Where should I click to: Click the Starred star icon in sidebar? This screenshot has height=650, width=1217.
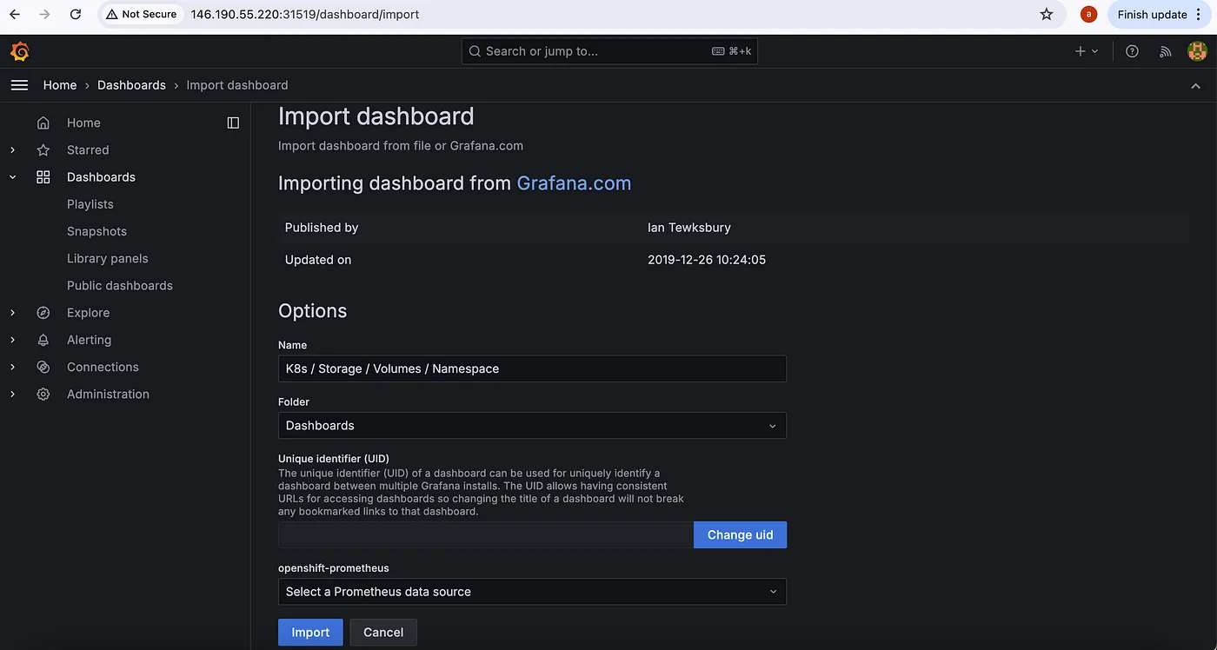tap(43, 149)
